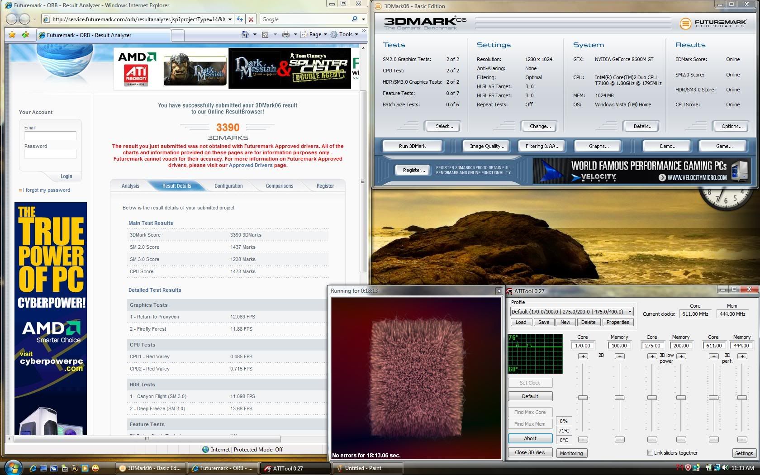This screenshot has width=760, height=475.
Task: Click into the Email input field
Action: click(x=50, y=136)
